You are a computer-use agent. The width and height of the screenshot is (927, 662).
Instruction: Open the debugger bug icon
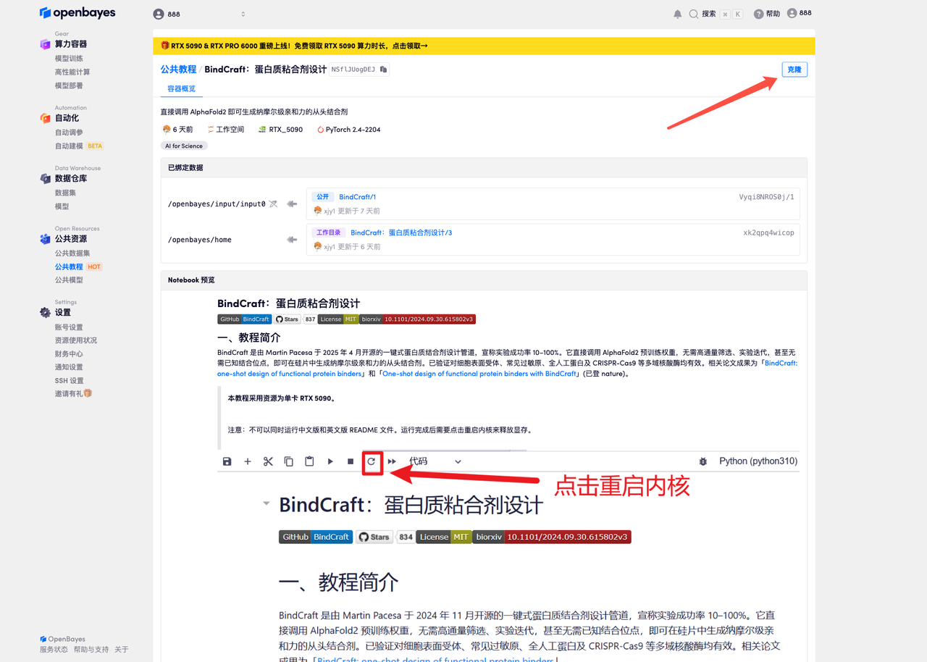[x=702, y=461]
